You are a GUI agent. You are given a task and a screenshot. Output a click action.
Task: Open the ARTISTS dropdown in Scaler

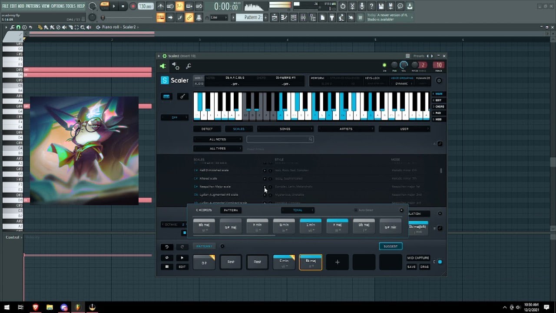(346, 129)
